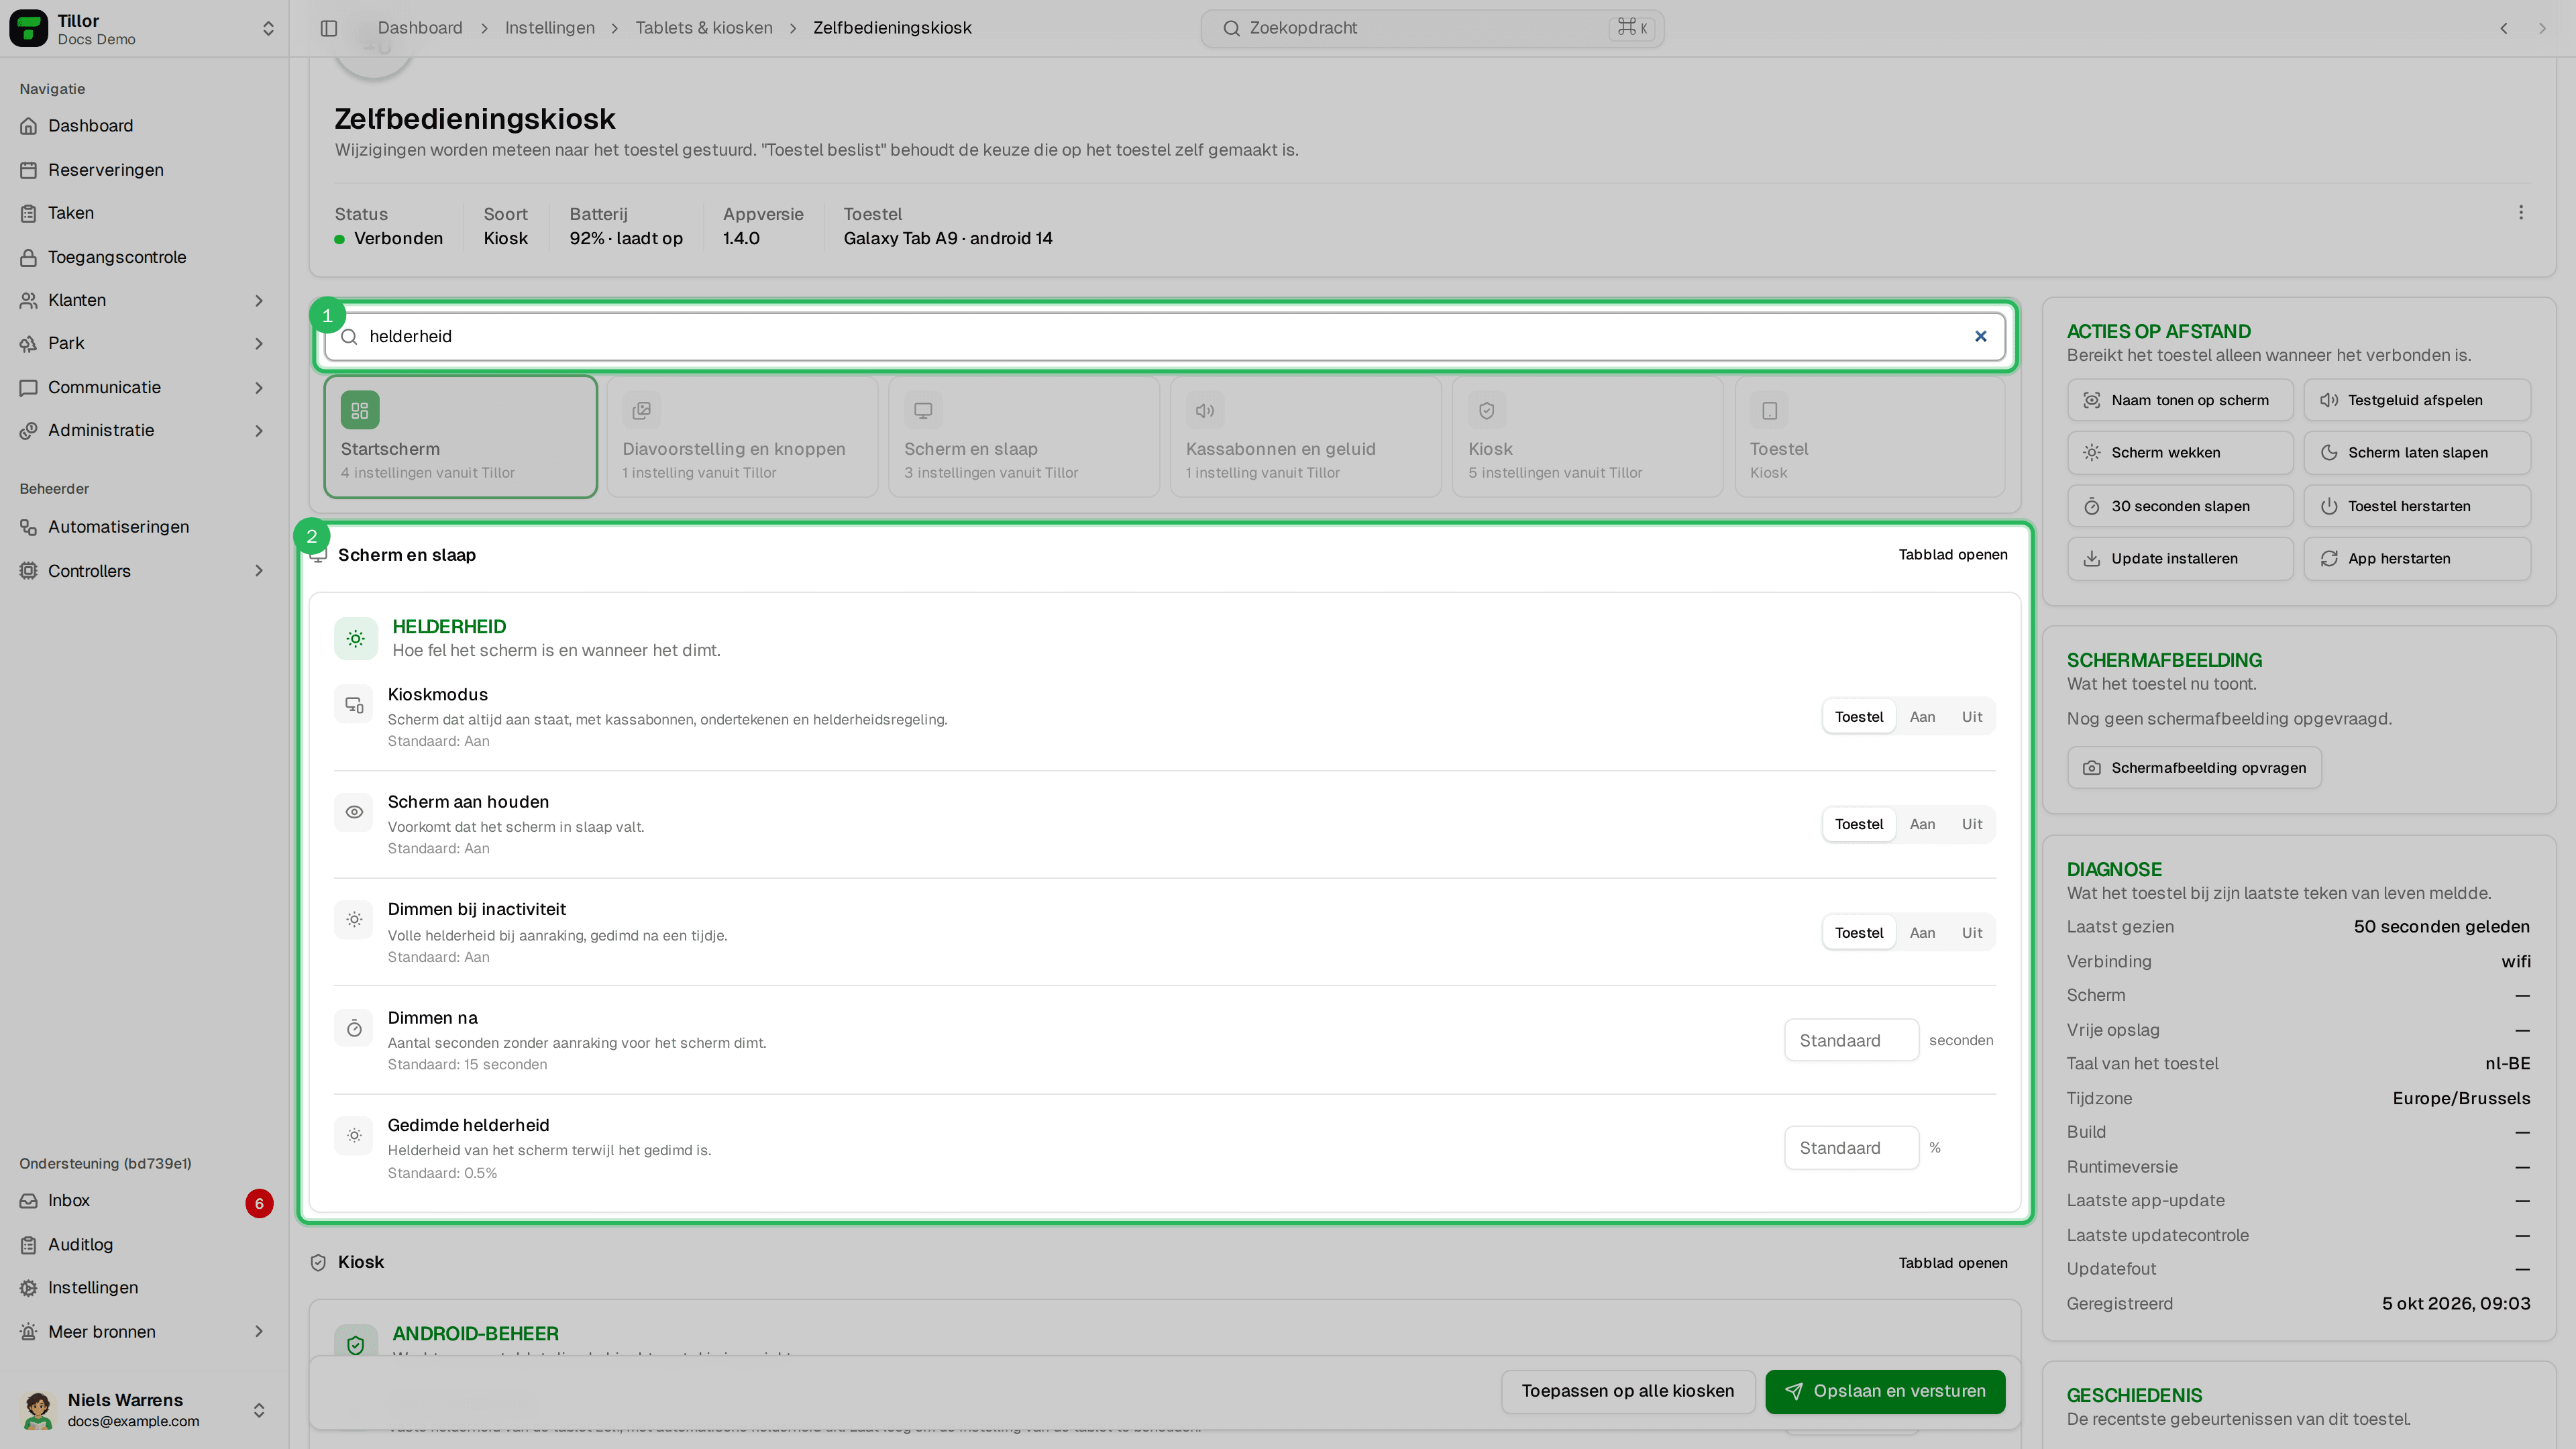Viewport: 2576px width, 1449px height.
Task: Click Toepassen op alle kiosken
Action: click(1627, 1391)
